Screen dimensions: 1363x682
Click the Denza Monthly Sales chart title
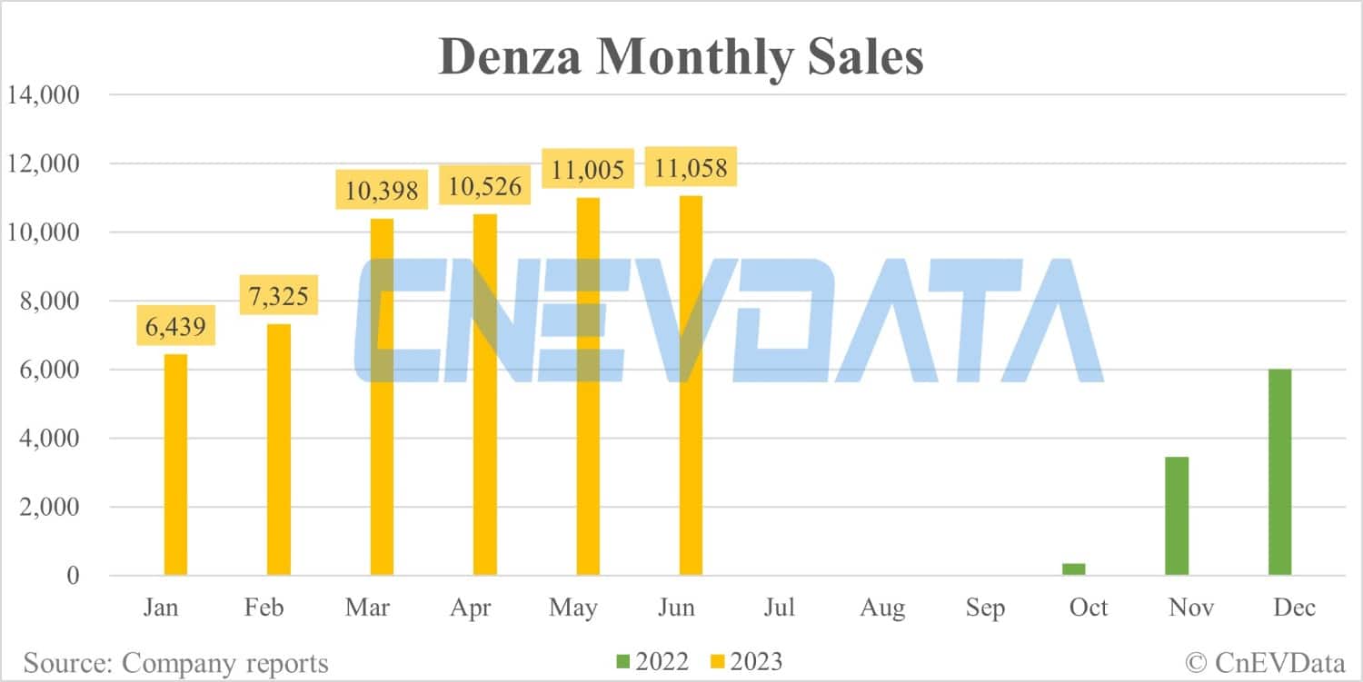681,56
